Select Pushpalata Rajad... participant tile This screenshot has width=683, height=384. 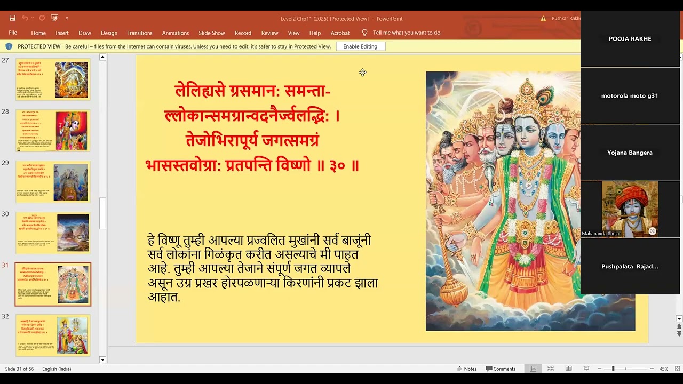pyautogui.click(x=630, y=266)
